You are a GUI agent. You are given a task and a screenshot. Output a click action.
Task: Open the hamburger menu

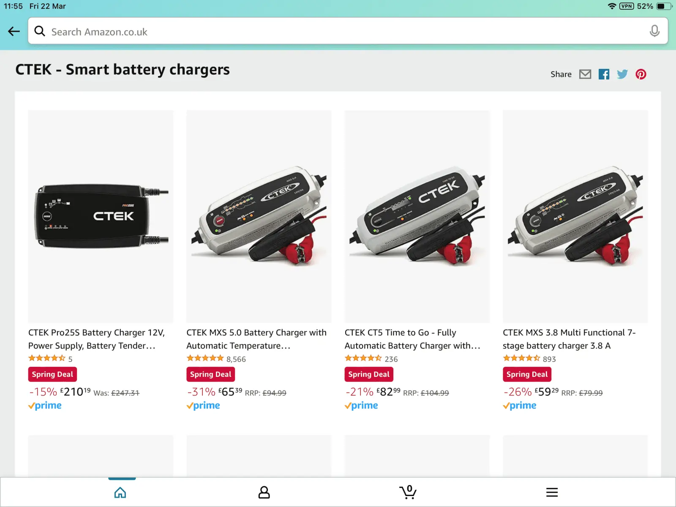(552, 492)
